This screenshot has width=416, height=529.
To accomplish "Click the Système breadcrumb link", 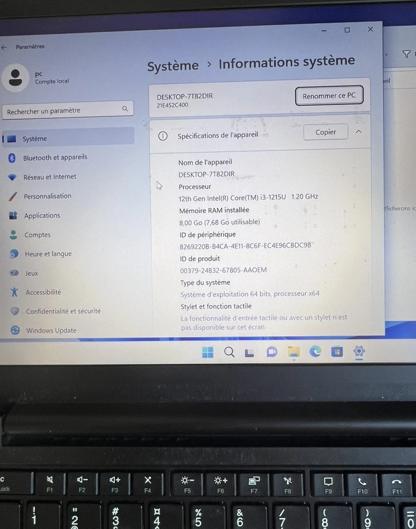I will pyautogui.click(x=173, y=66).
